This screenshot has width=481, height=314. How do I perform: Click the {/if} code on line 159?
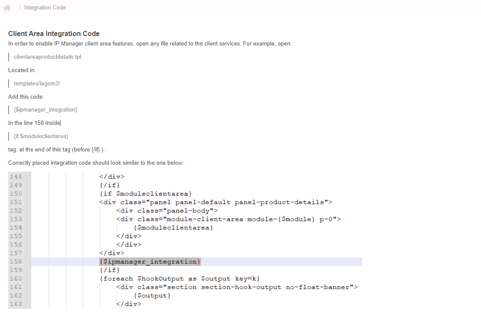pos(109,270)
